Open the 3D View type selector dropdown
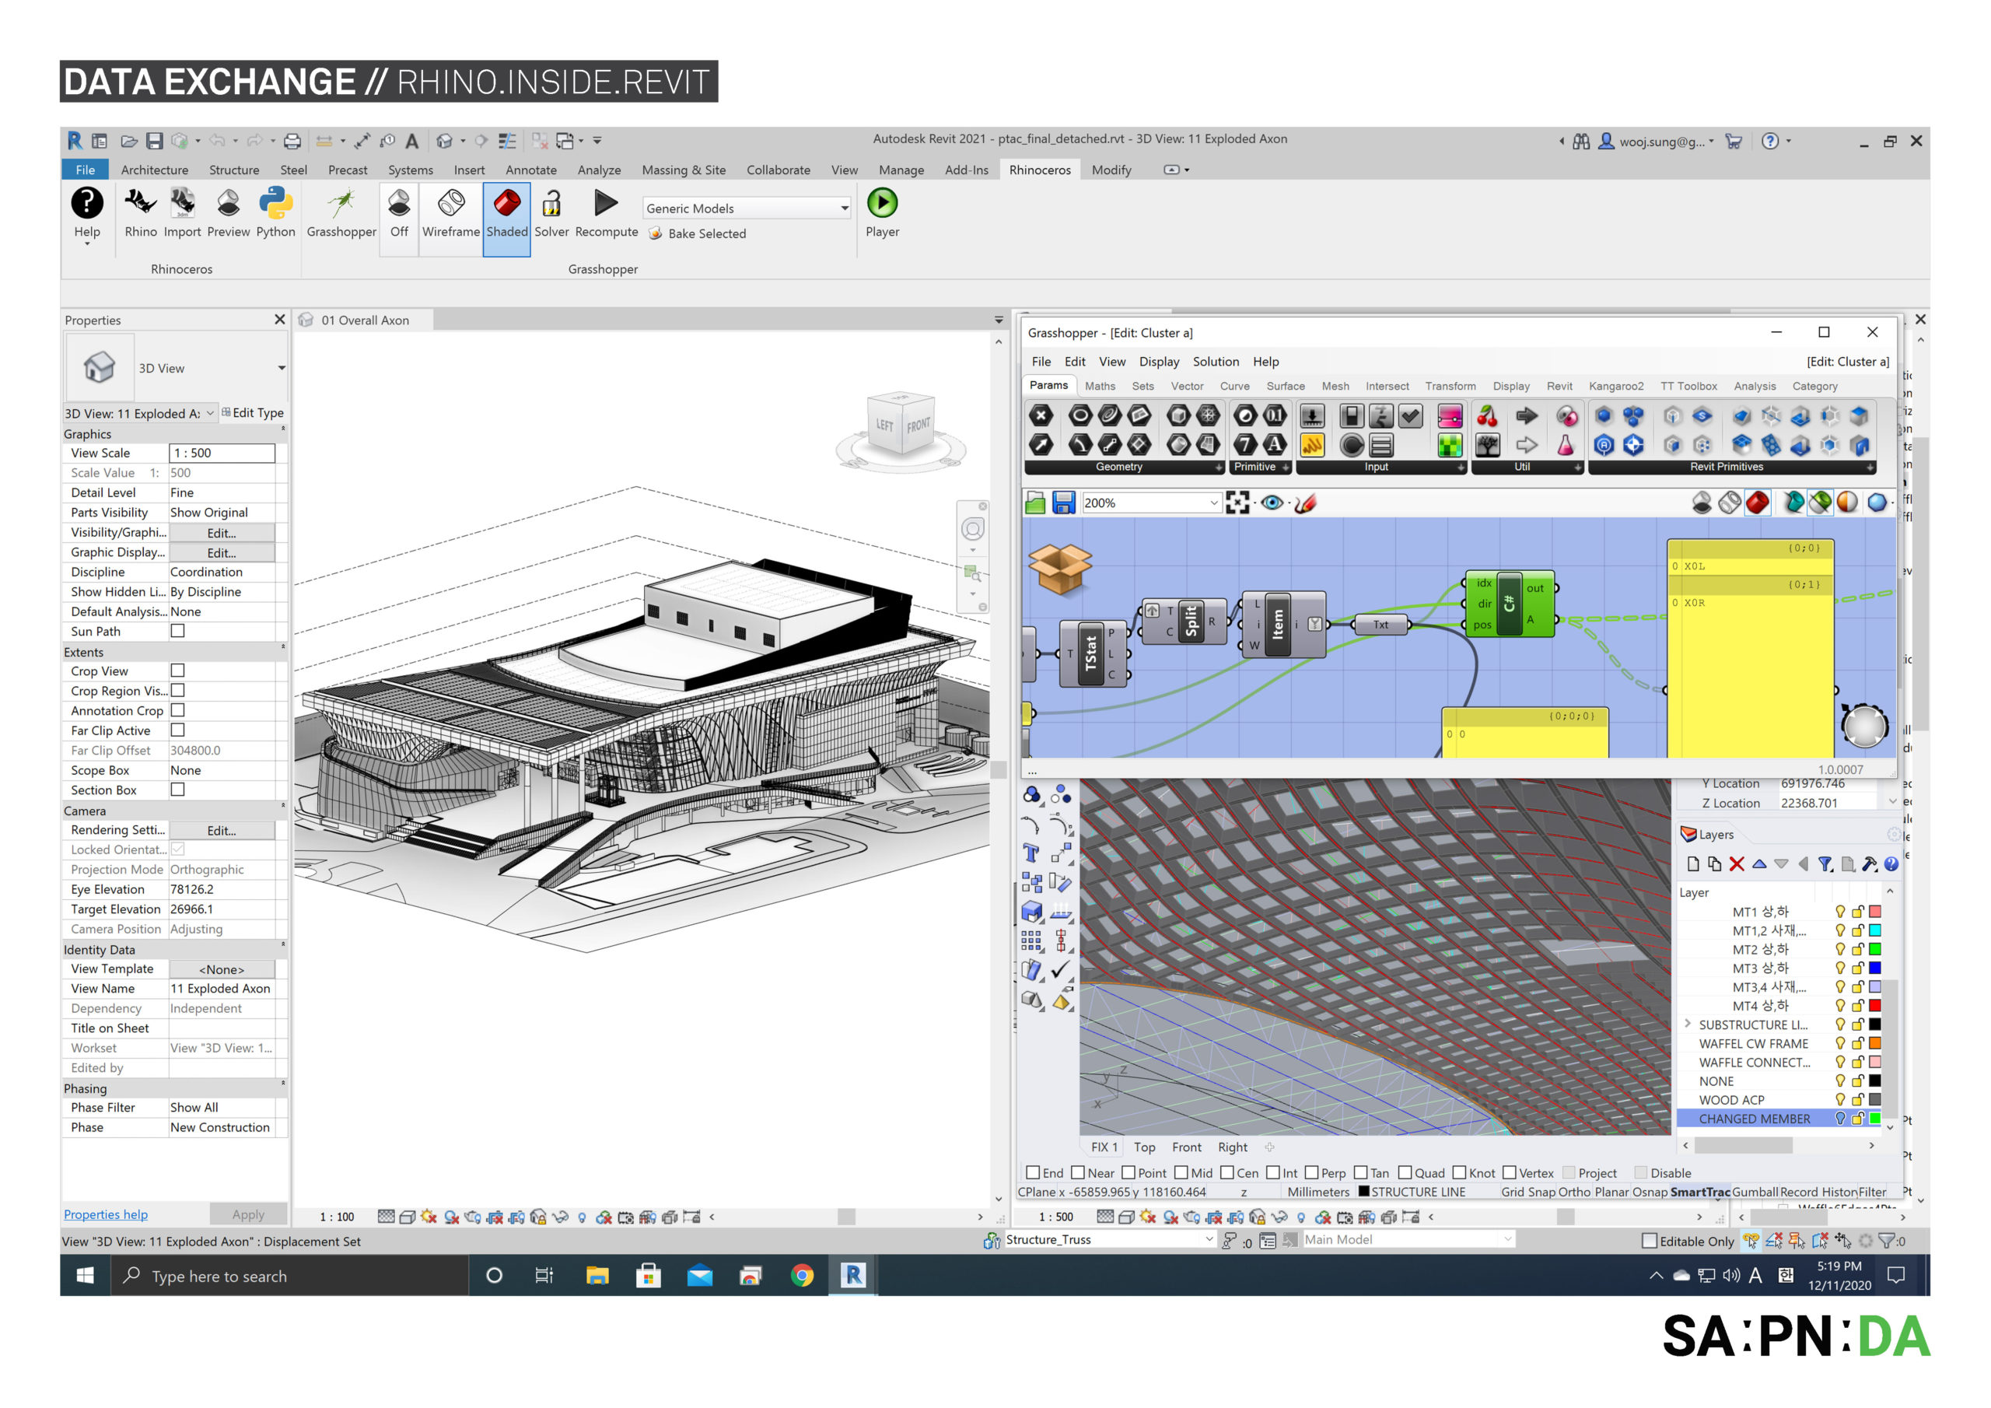Viewport: 1991px width, 1408px height. coord(281,368)
